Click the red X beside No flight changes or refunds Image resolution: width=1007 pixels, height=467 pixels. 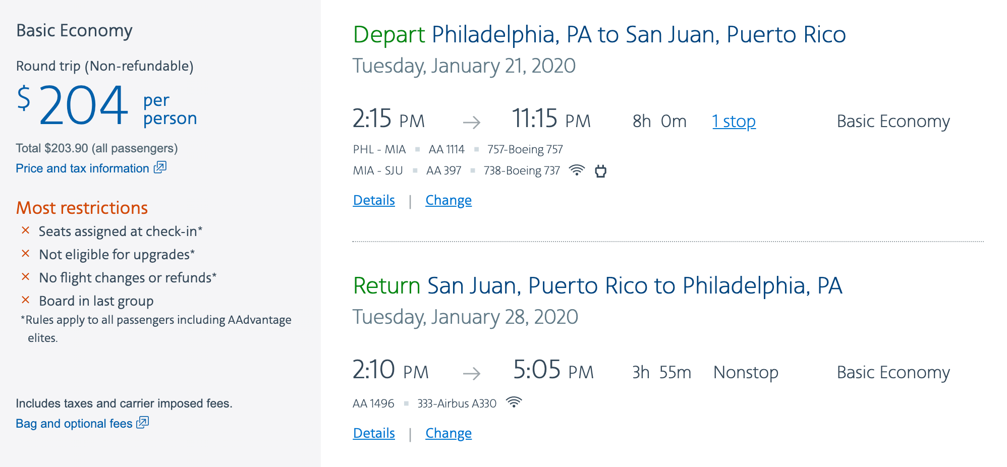coord(26,277)
